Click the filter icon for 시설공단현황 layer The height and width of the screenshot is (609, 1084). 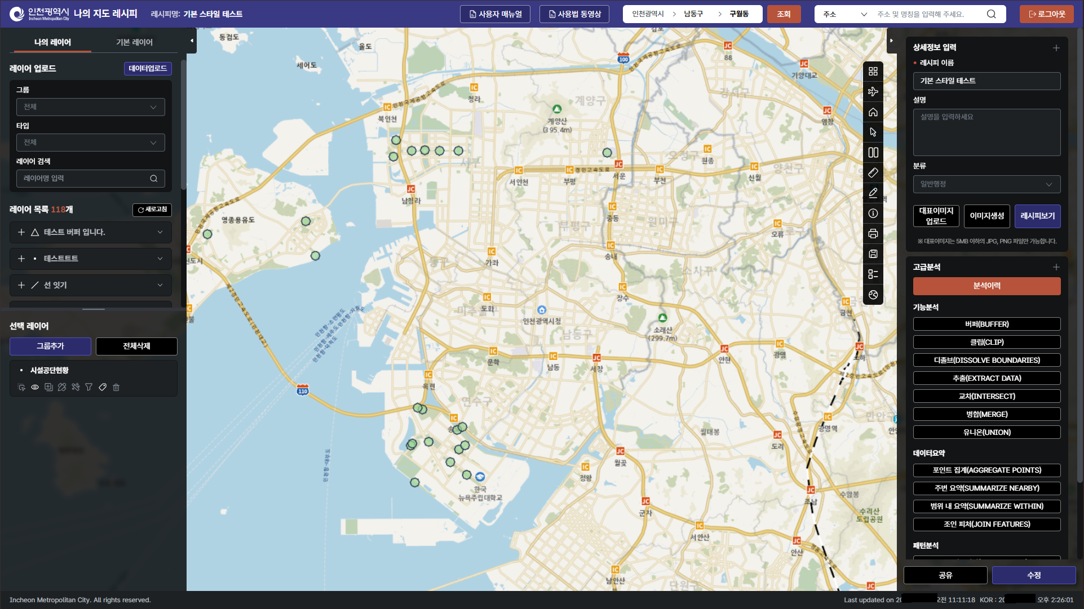point(89,387)
